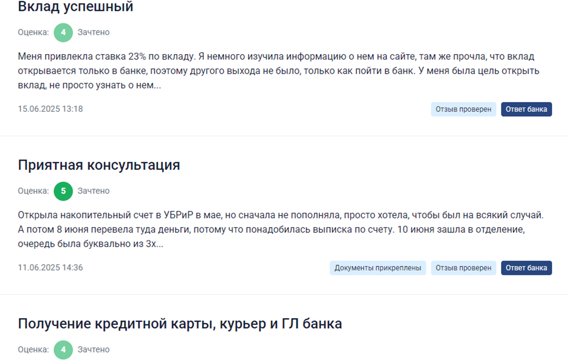Click Зачтено label beside the rating 5
The image size is (568, 364).
pos(94,191)
